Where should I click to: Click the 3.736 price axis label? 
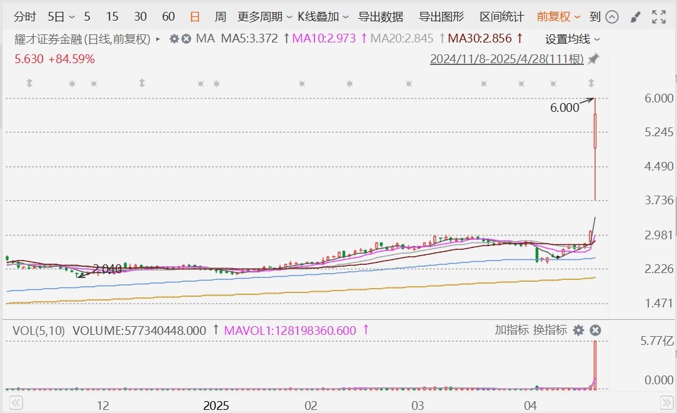pyautogui.click(x=659, y=200)
